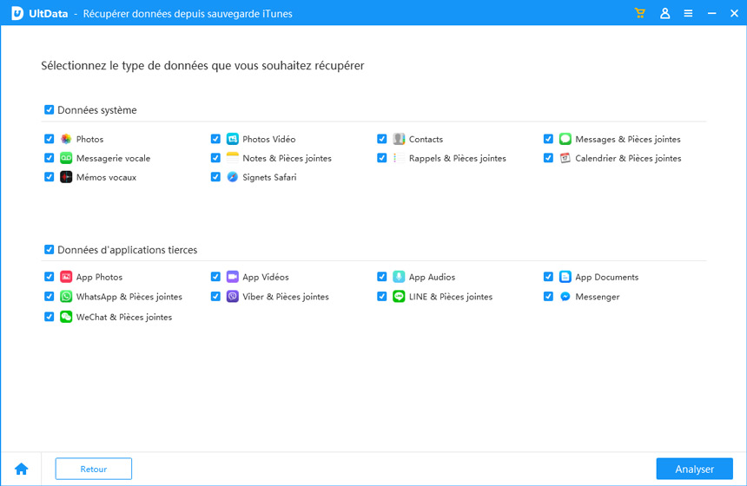Click the LINE app icon
The width and height of the screenshot is (747, 486).
pos(399,297)
